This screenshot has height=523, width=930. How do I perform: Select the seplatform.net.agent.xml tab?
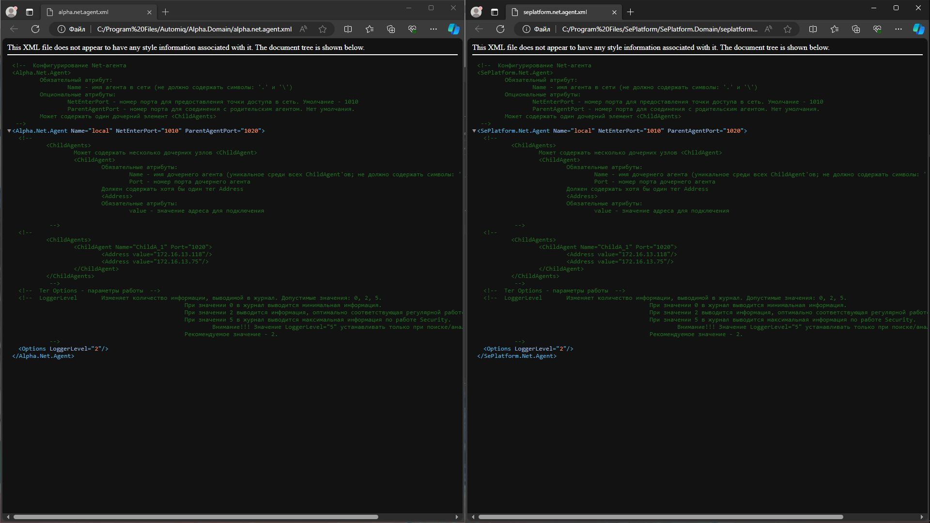coord(563,12)
